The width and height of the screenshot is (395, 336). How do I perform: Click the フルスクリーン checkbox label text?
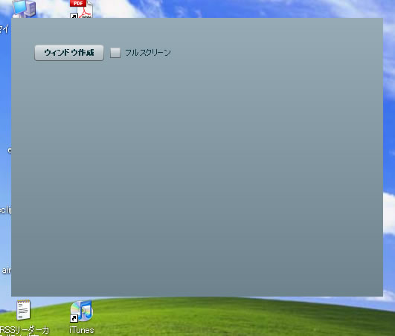click(148, 53)
